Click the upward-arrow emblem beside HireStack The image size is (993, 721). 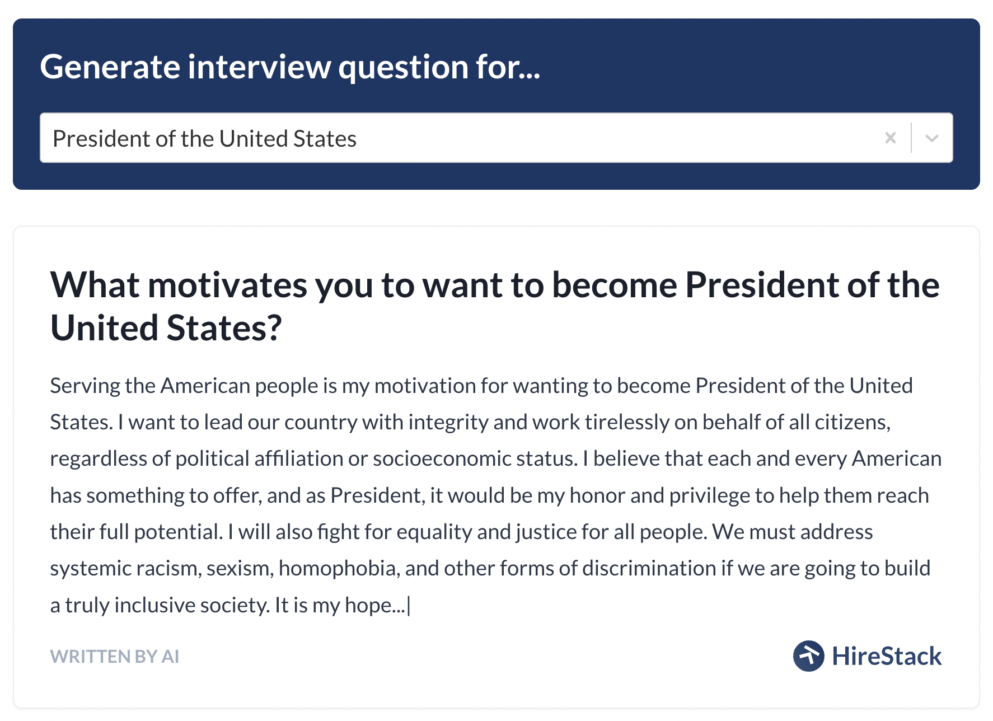click(810, 655)
